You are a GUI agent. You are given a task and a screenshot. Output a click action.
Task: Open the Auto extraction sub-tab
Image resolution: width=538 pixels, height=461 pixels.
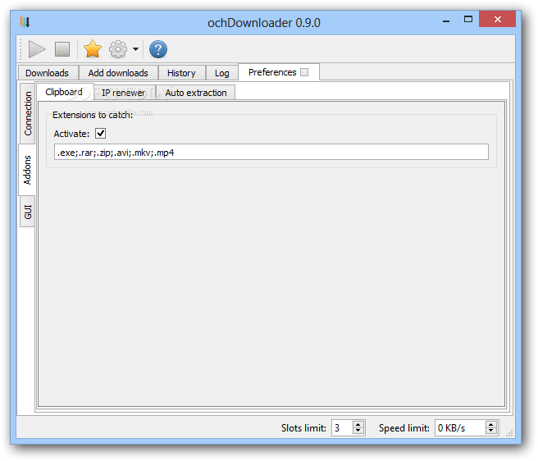tap(196, 93)
